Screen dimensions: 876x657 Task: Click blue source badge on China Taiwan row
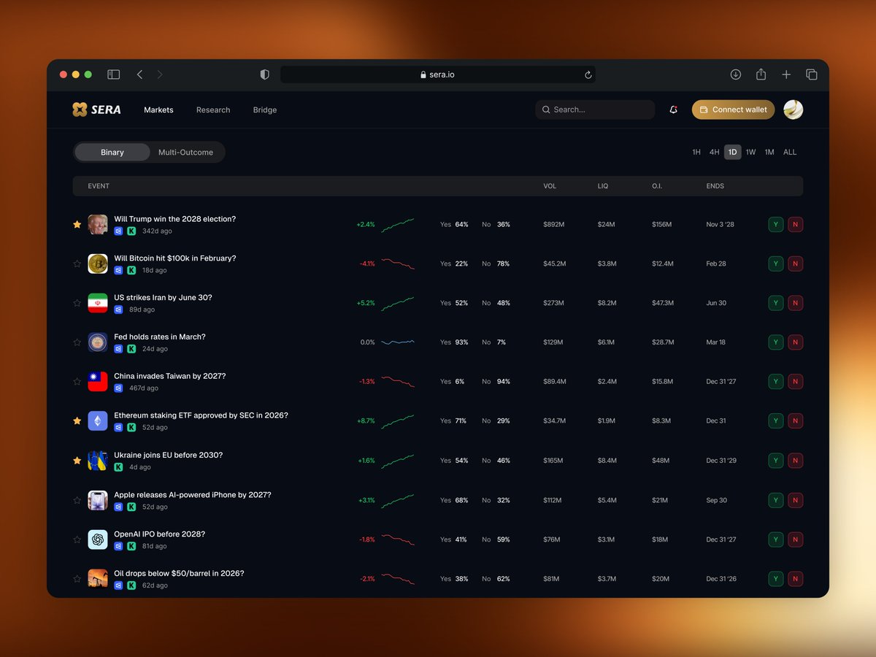click(118, 388)
